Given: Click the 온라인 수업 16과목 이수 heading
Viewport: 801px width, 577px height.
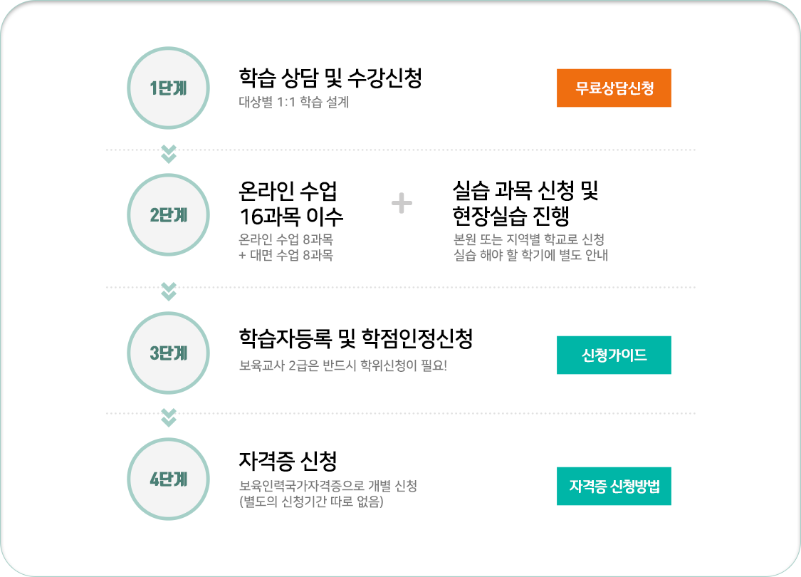Looking at the screenshot, I should [291, 203].
